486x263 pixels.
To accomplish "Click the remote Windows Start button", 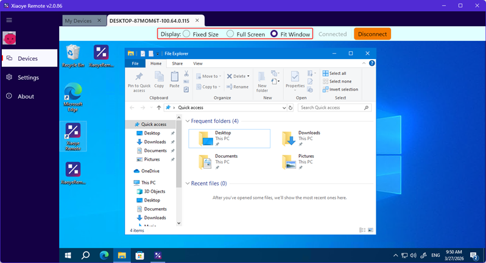I will [x=68, y=255].
